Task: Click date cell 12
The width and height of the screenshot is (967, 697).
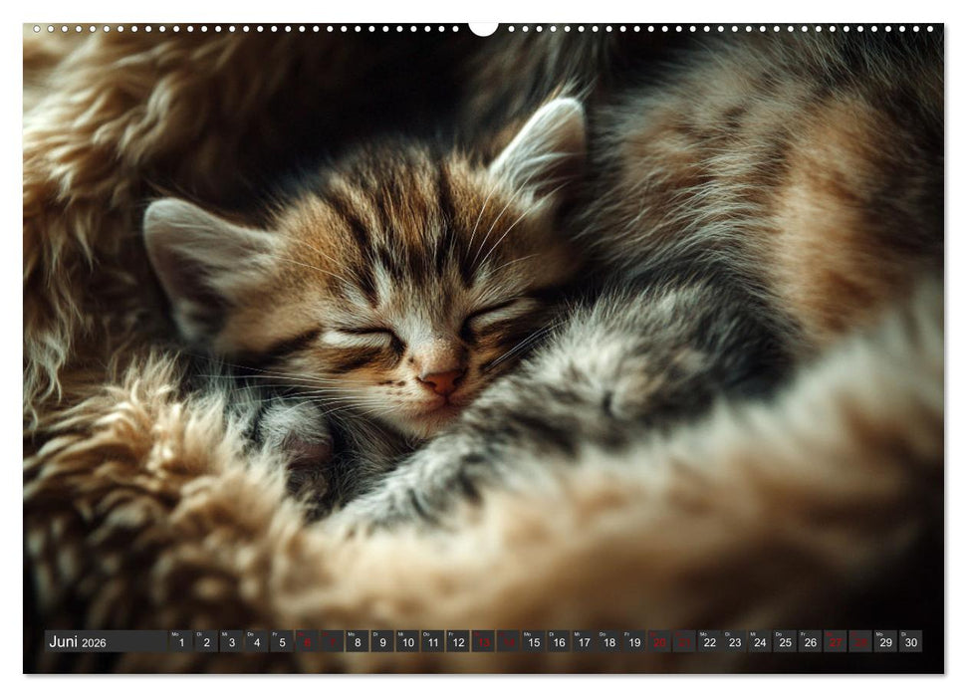Action: coord(458,642)
